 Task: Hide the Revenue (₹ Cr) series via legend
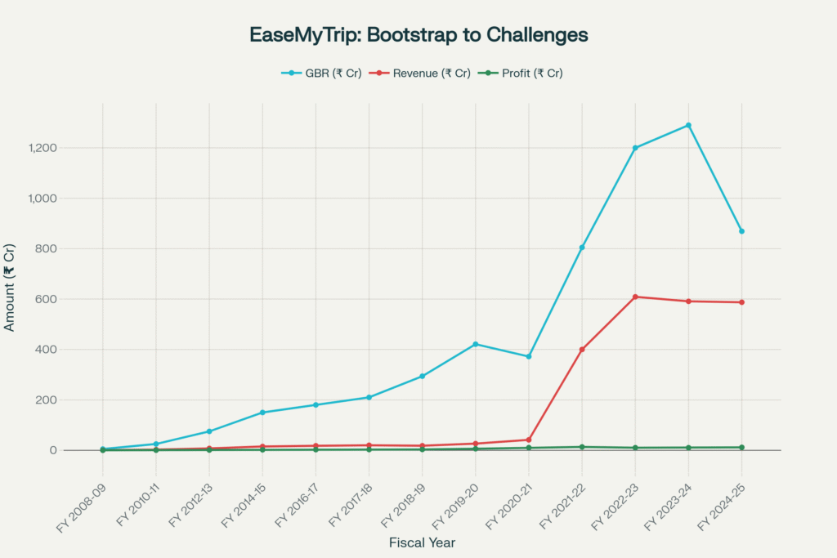432,73
